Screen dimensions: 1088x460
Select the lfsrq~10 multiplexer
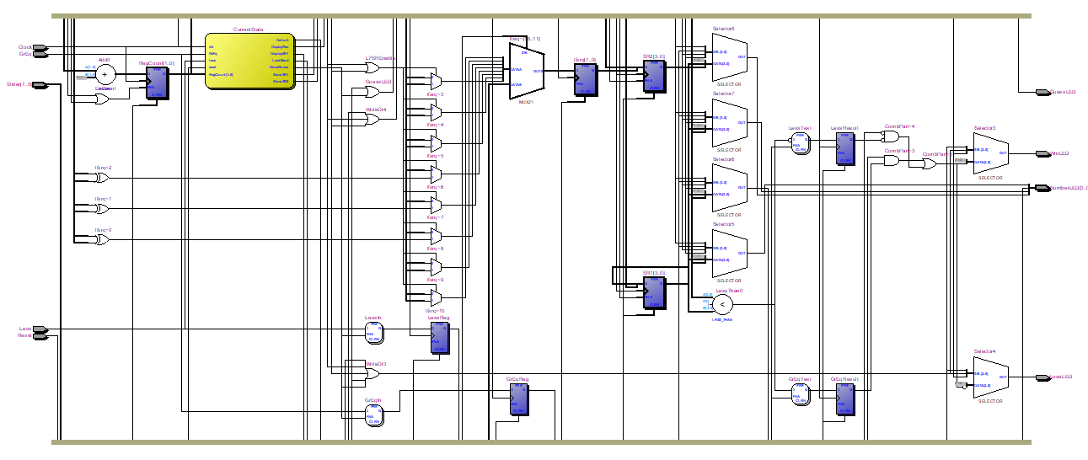tap(436, 297)
